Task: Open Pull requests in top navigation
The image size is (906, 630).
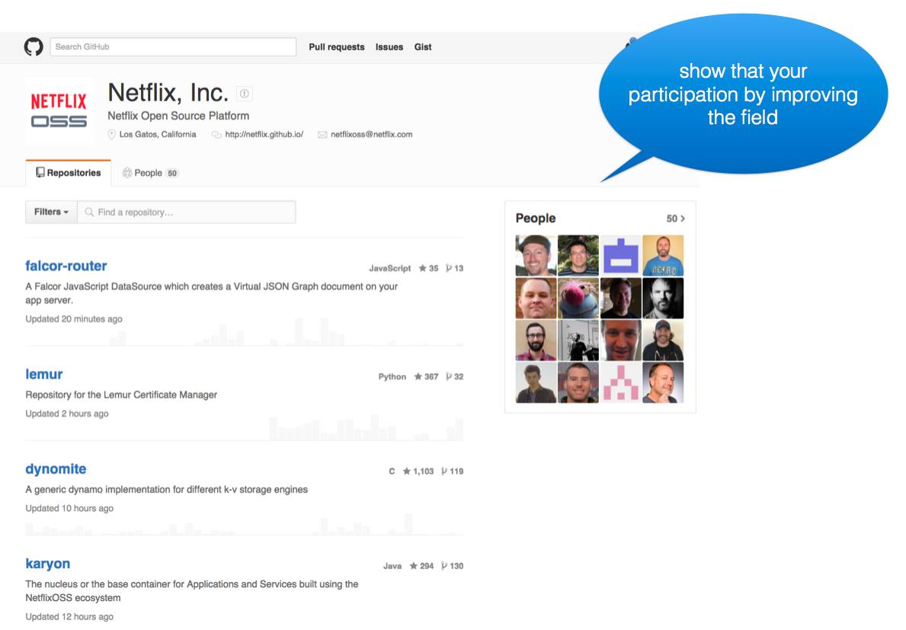Action: point(336,47)
